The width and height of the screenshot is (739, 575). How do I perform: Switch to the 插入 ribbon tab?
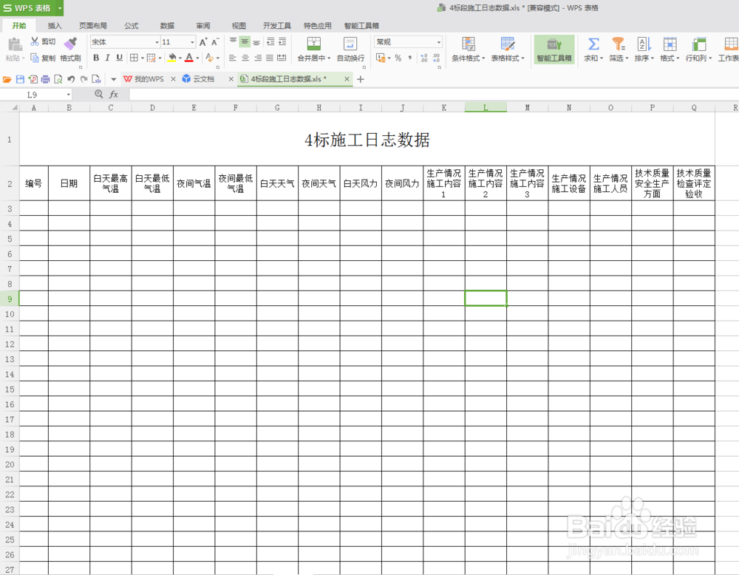tap(55, 24)
